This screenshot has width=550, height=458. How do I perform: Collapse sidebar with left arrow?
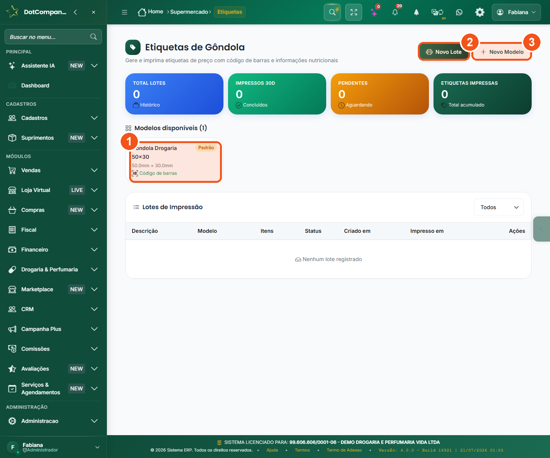pos(75,12)
